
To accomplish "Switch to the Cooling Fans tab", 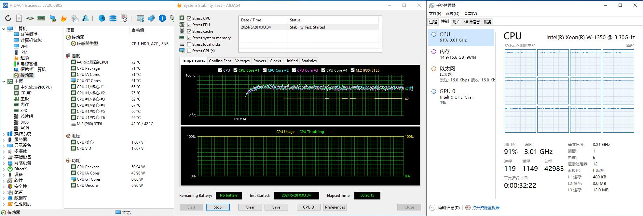I will 220,61.
